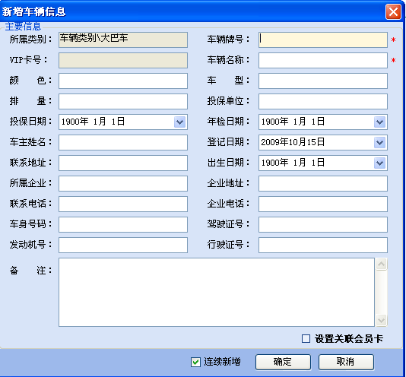Select the 发动机号 input field
This screenshot has height=377, width=406.
(x=123, y=245)
